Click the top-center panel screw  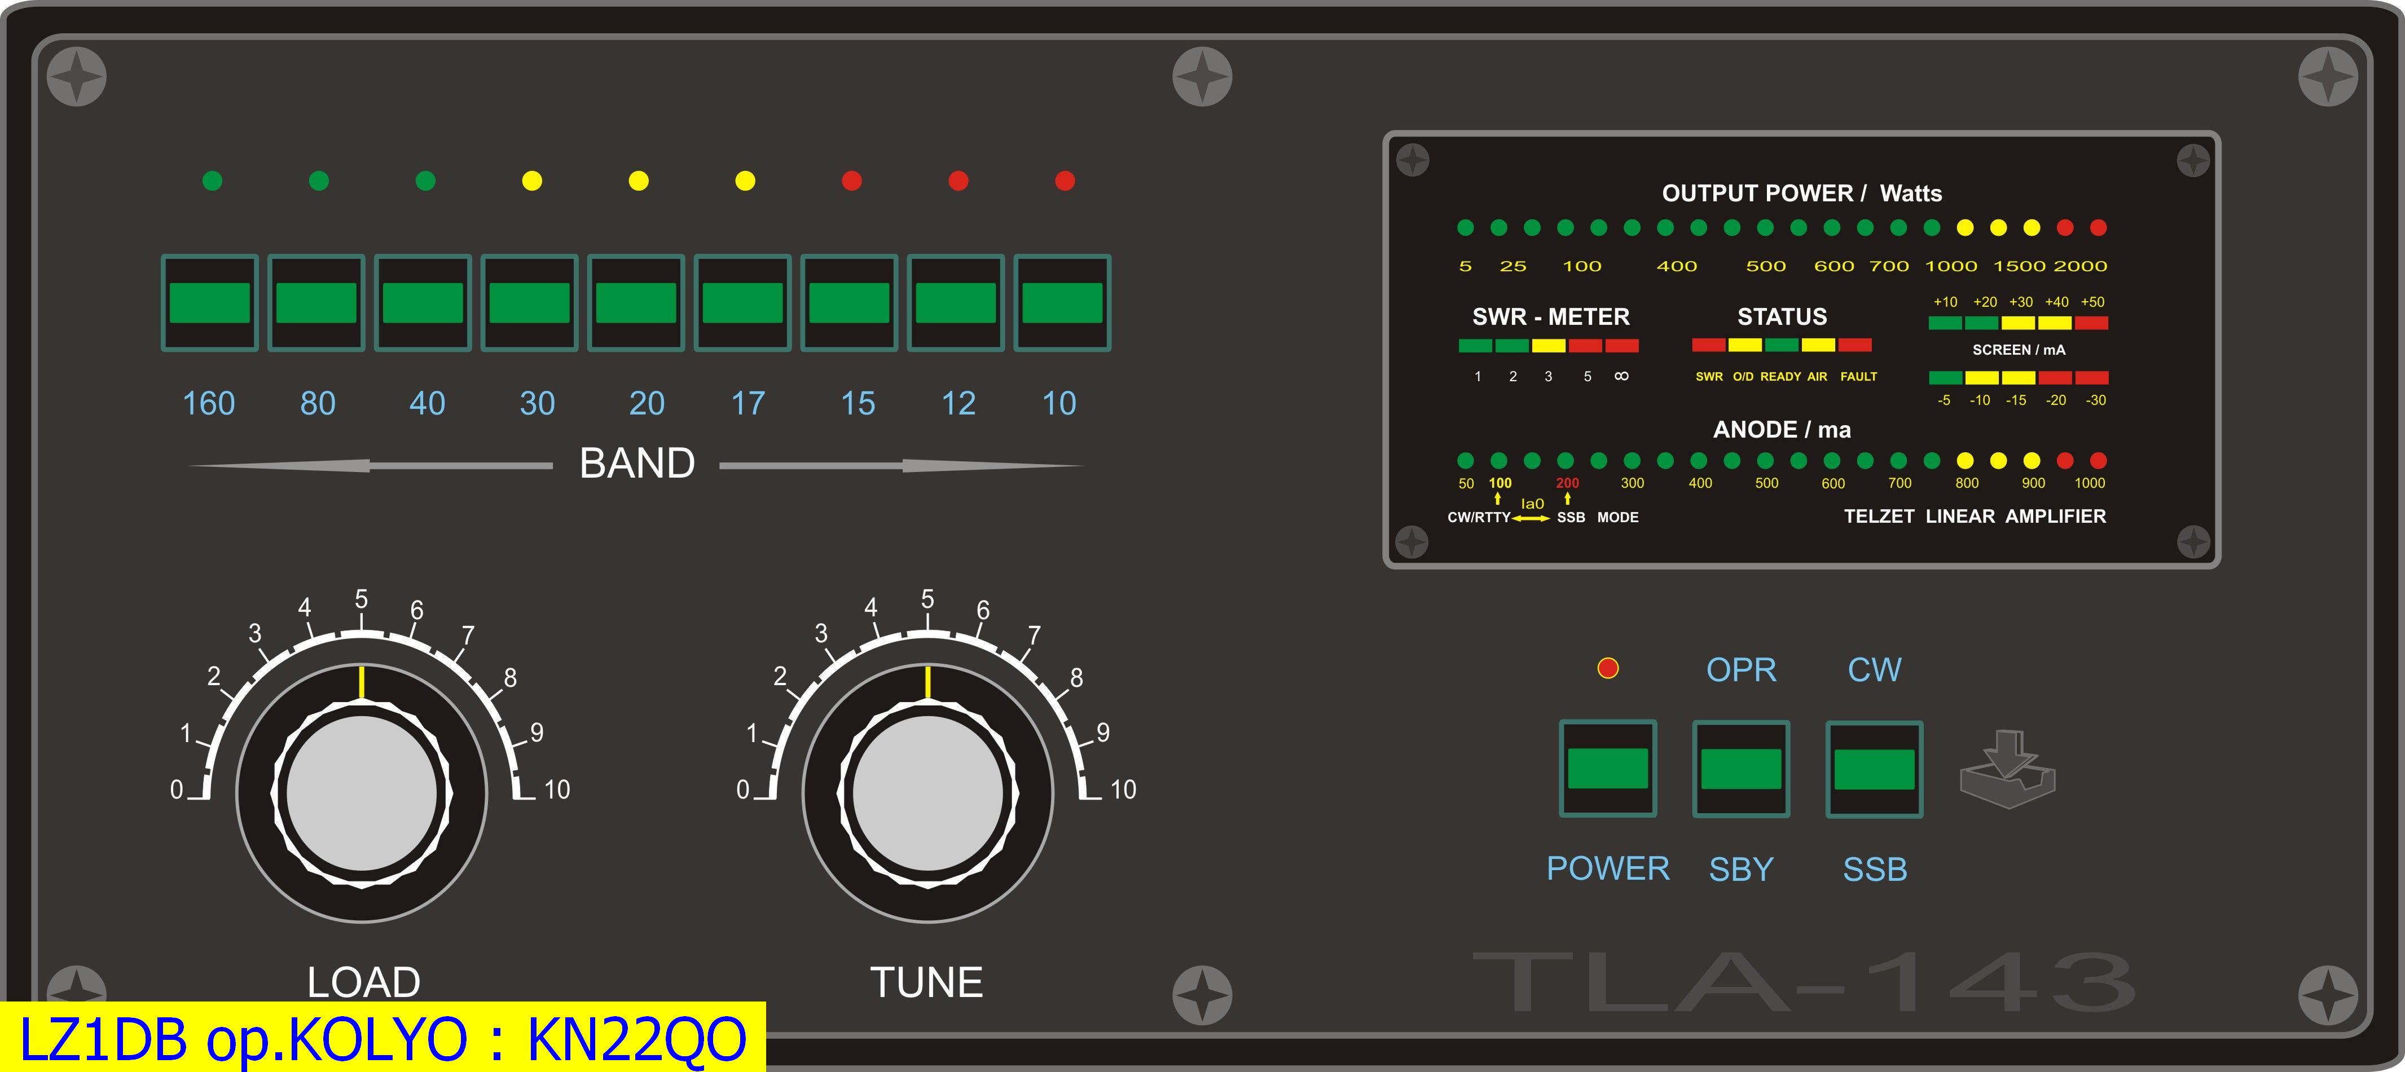[x=1202, y=77]
